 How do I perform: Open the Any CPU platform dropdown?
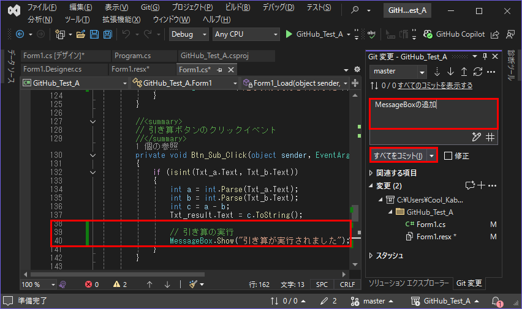click(246, 34)
